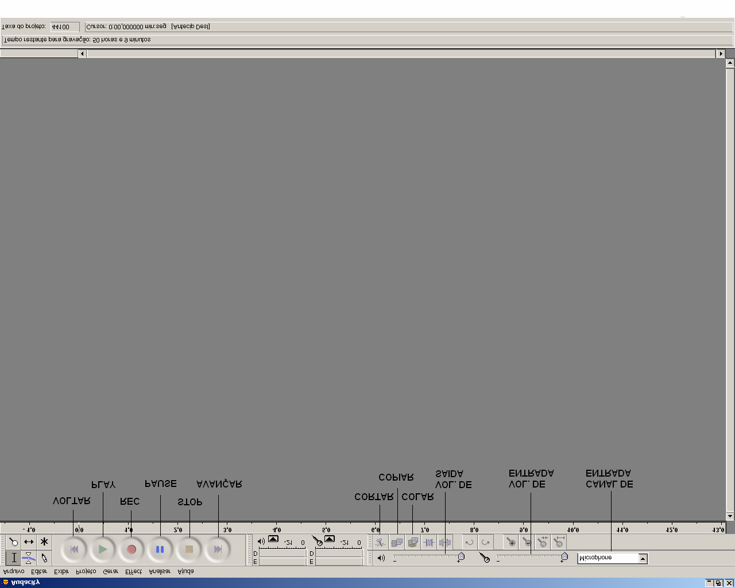735x588 pixels.
Task: Click the Zoom Out magnifier icon
Action: click(527, 542)
